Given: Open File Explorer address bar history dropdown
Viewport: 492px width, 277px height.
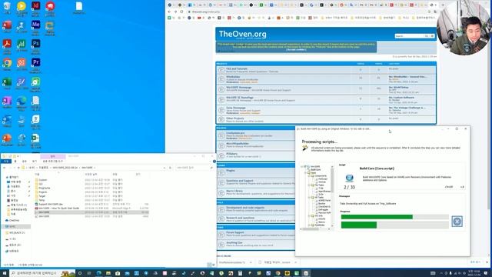Looking at the screenshot, I should (x=164, y=168).
